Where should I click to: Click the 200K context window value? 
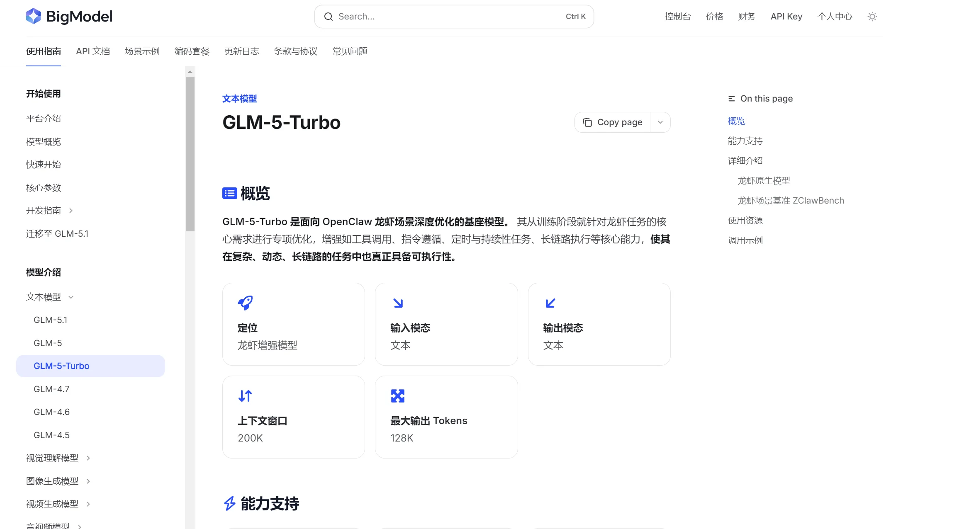[x=251, y=438]
